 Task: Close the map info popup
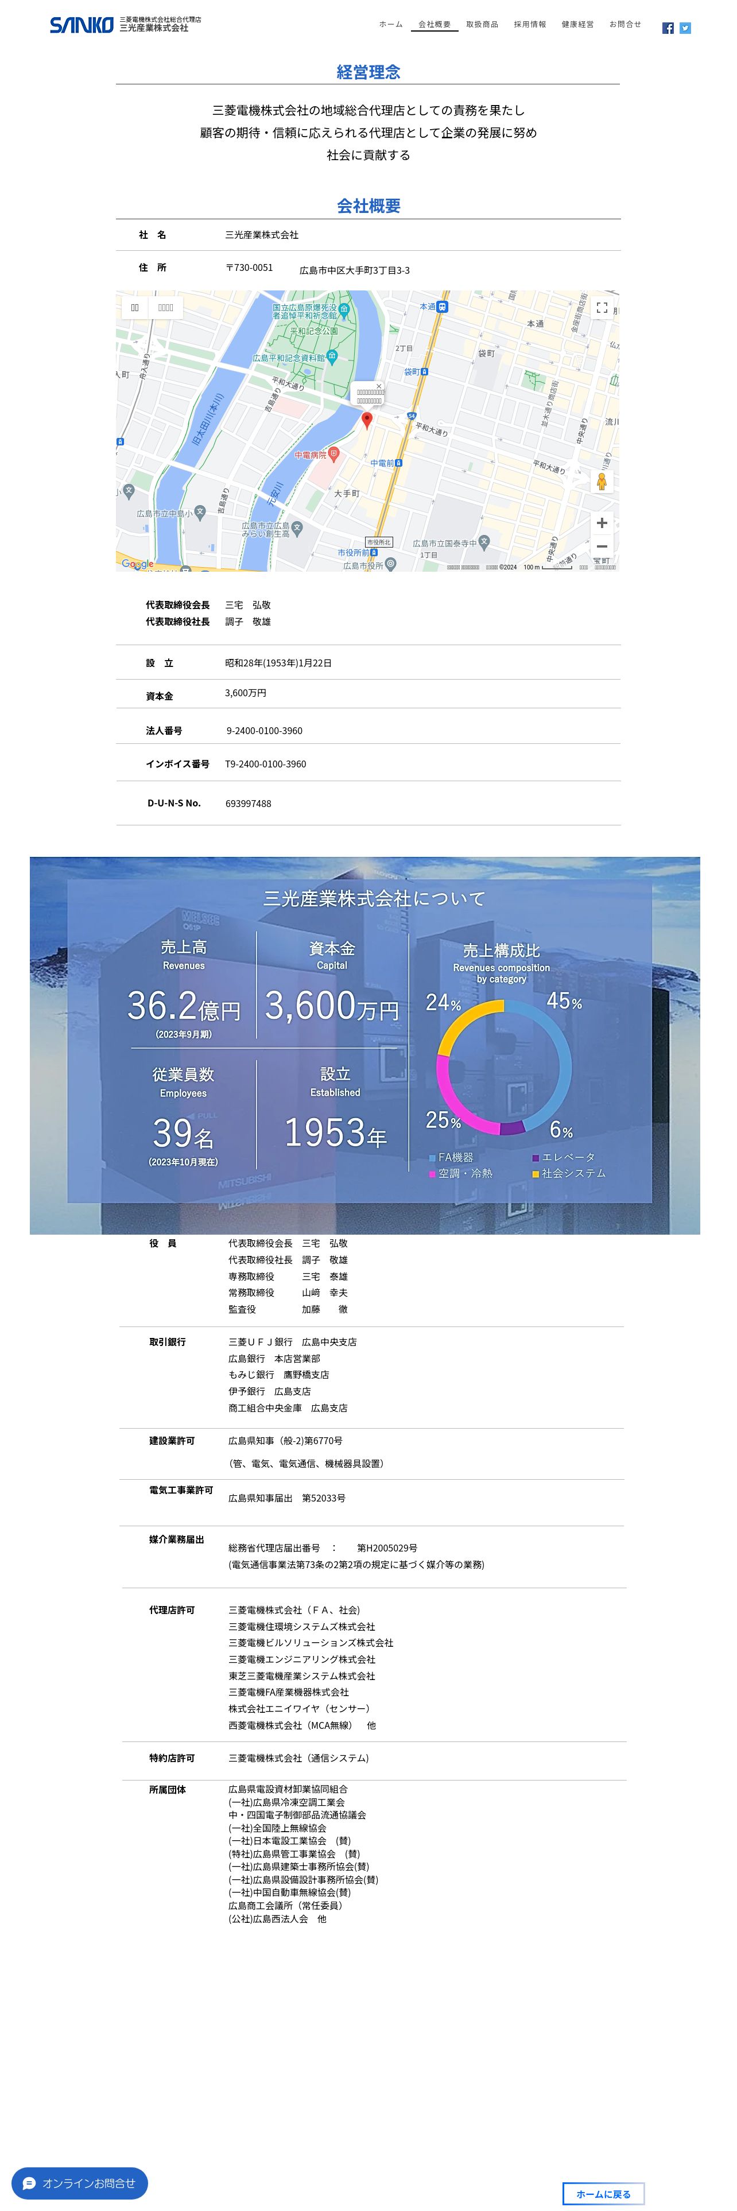pos(378,386)
